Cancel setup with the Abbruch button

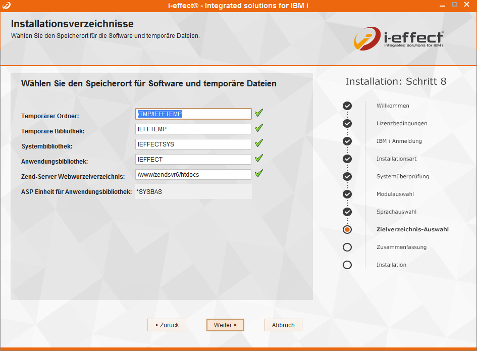click(283, 325)
